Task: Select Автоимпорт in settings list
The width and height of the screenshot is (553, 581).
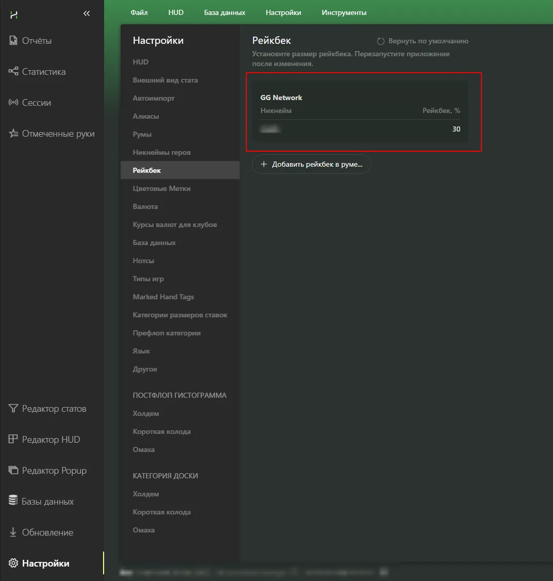Action: [x=154, y=98]
